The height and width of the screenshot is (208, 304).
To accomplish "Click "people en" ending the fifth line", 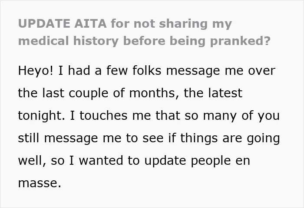I will click(x=221, y=161).
